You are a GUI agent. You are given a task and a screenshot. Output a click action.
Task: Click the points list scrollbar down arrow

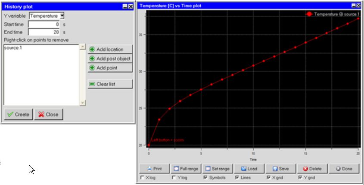coord(82,103)
